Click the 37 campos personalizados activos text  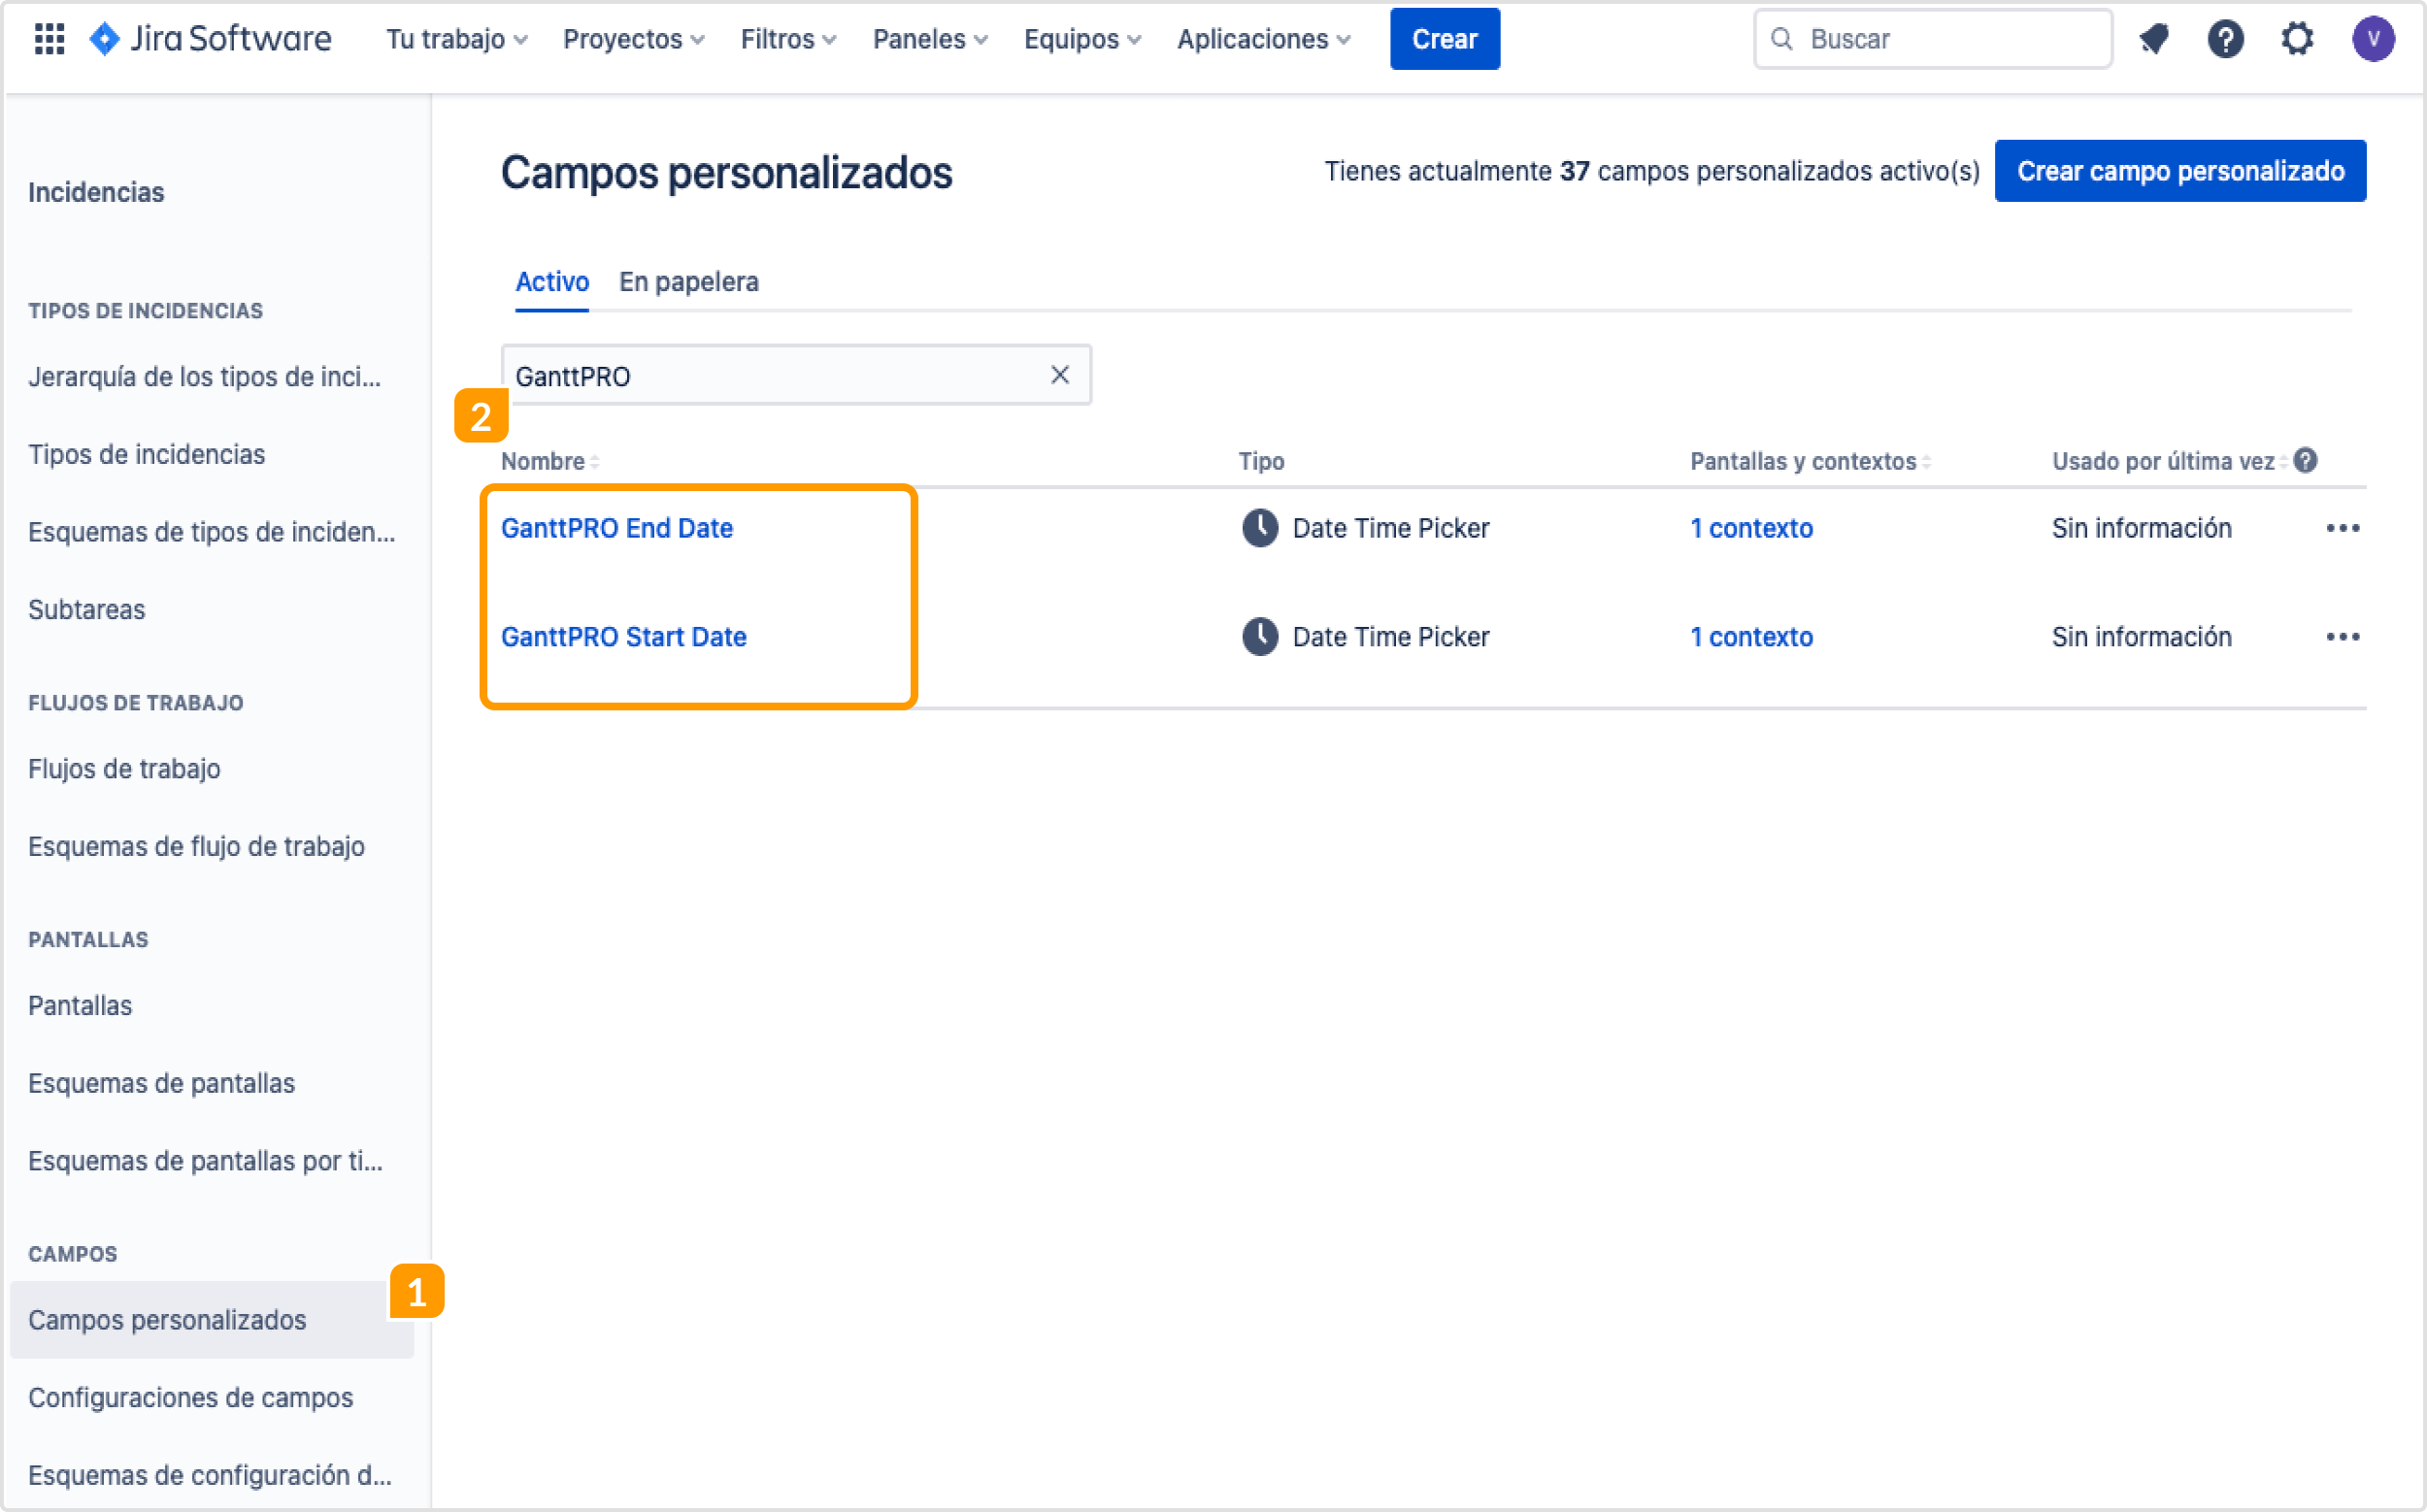point(1652,171)
